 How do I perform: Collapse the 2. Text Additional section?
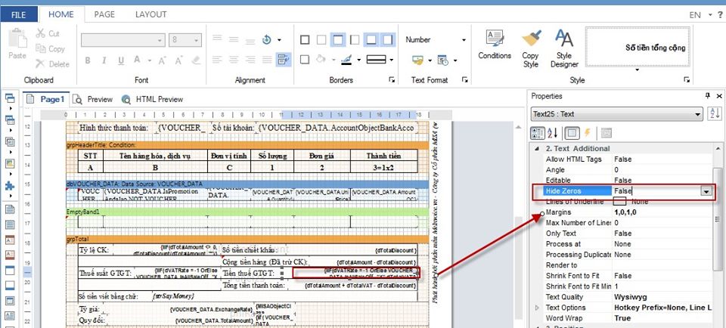[537, 148]
